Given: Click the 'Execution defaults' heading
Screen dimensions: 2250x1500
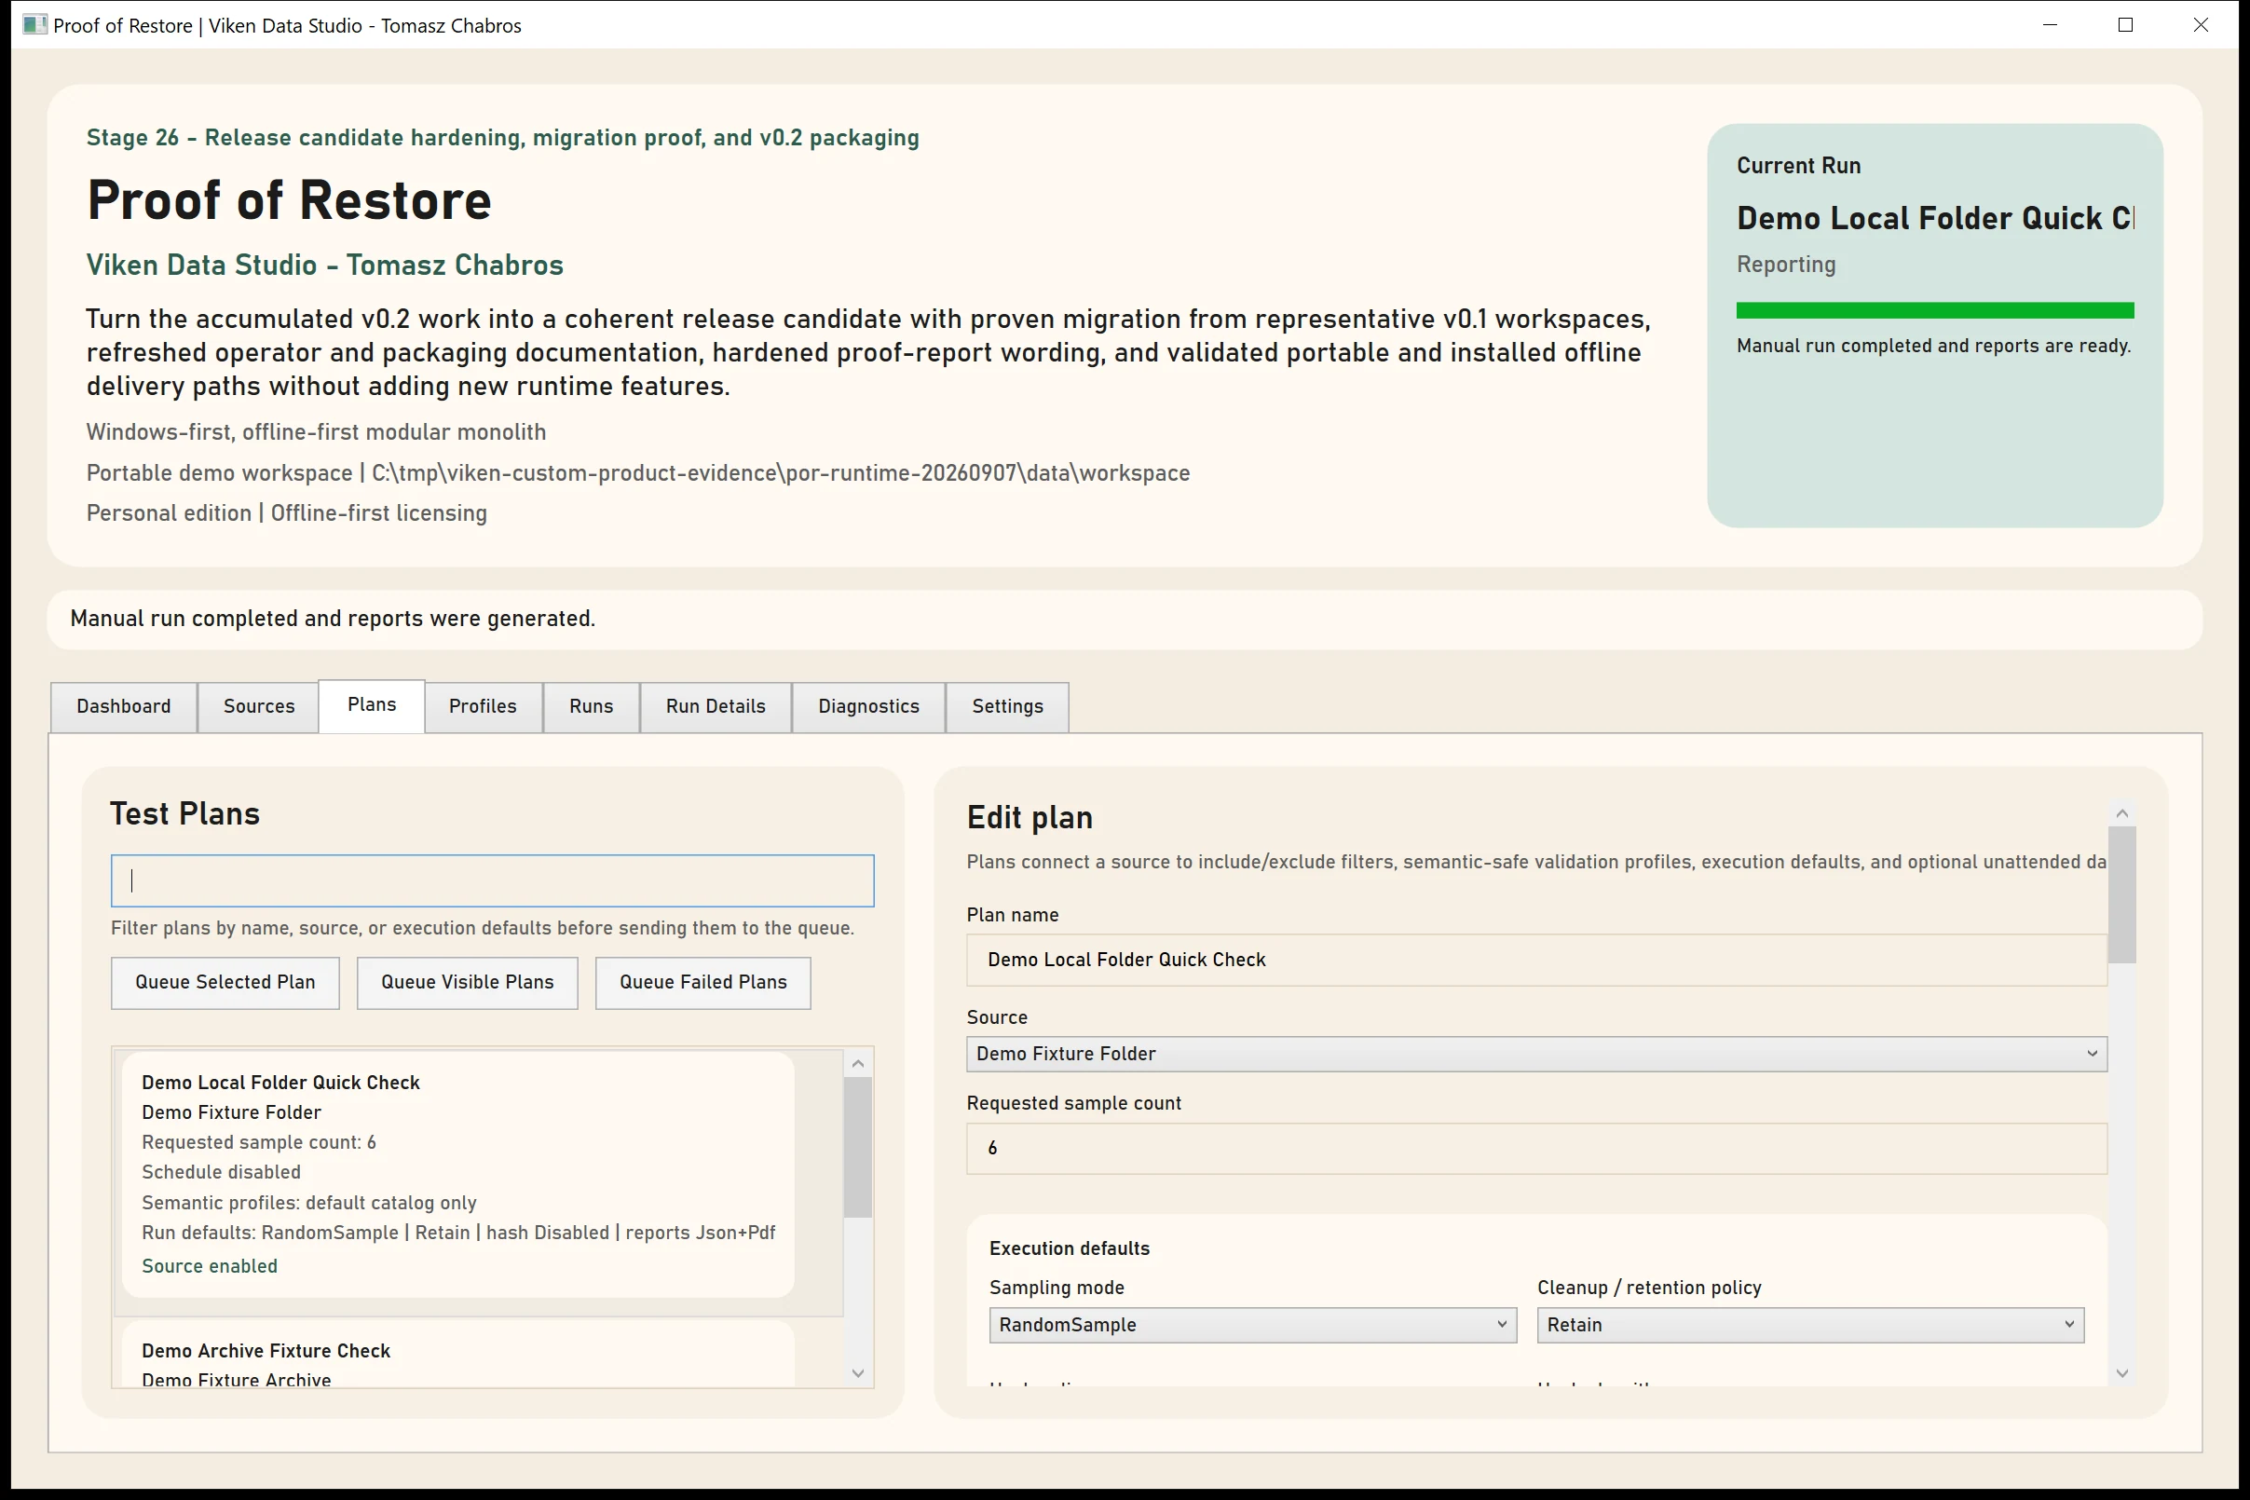Looking at the screenshot, I should click(x=1070, y=1249).
